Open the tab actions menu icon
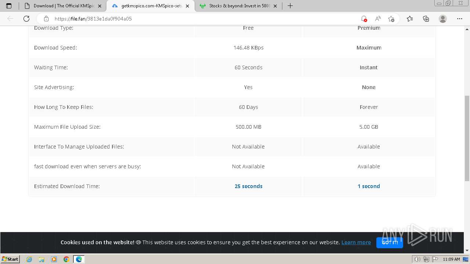The image size is (470, 264). point(9,6)
